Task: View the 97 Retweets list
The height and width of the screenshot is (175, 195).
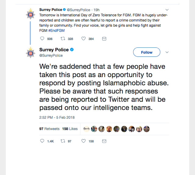Action: [x=49, y=129]
